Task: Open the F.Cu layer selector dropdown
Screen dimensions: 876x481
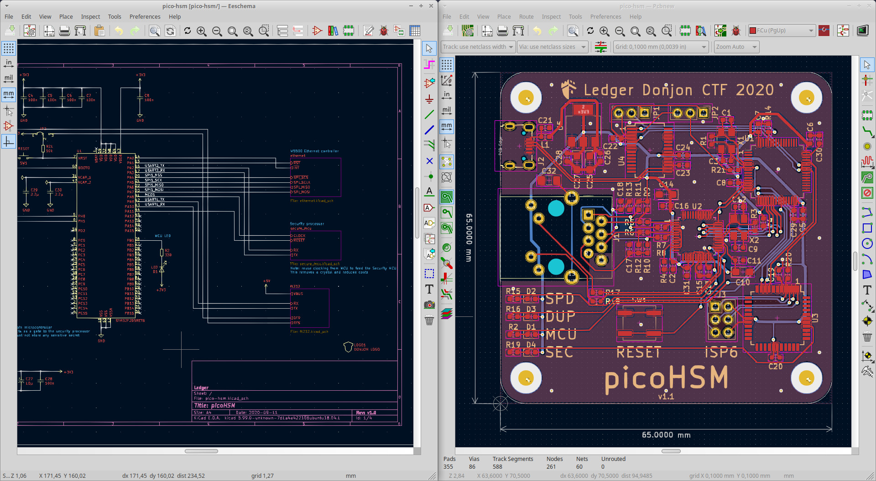Action: 782,31
